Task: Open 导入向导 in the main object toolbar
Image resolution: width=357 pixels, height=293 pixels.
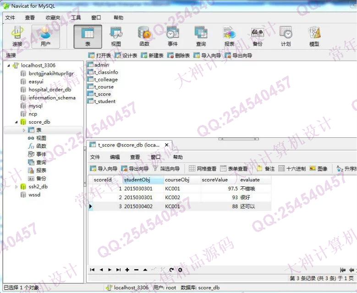Action: click(x=207, y=55)
